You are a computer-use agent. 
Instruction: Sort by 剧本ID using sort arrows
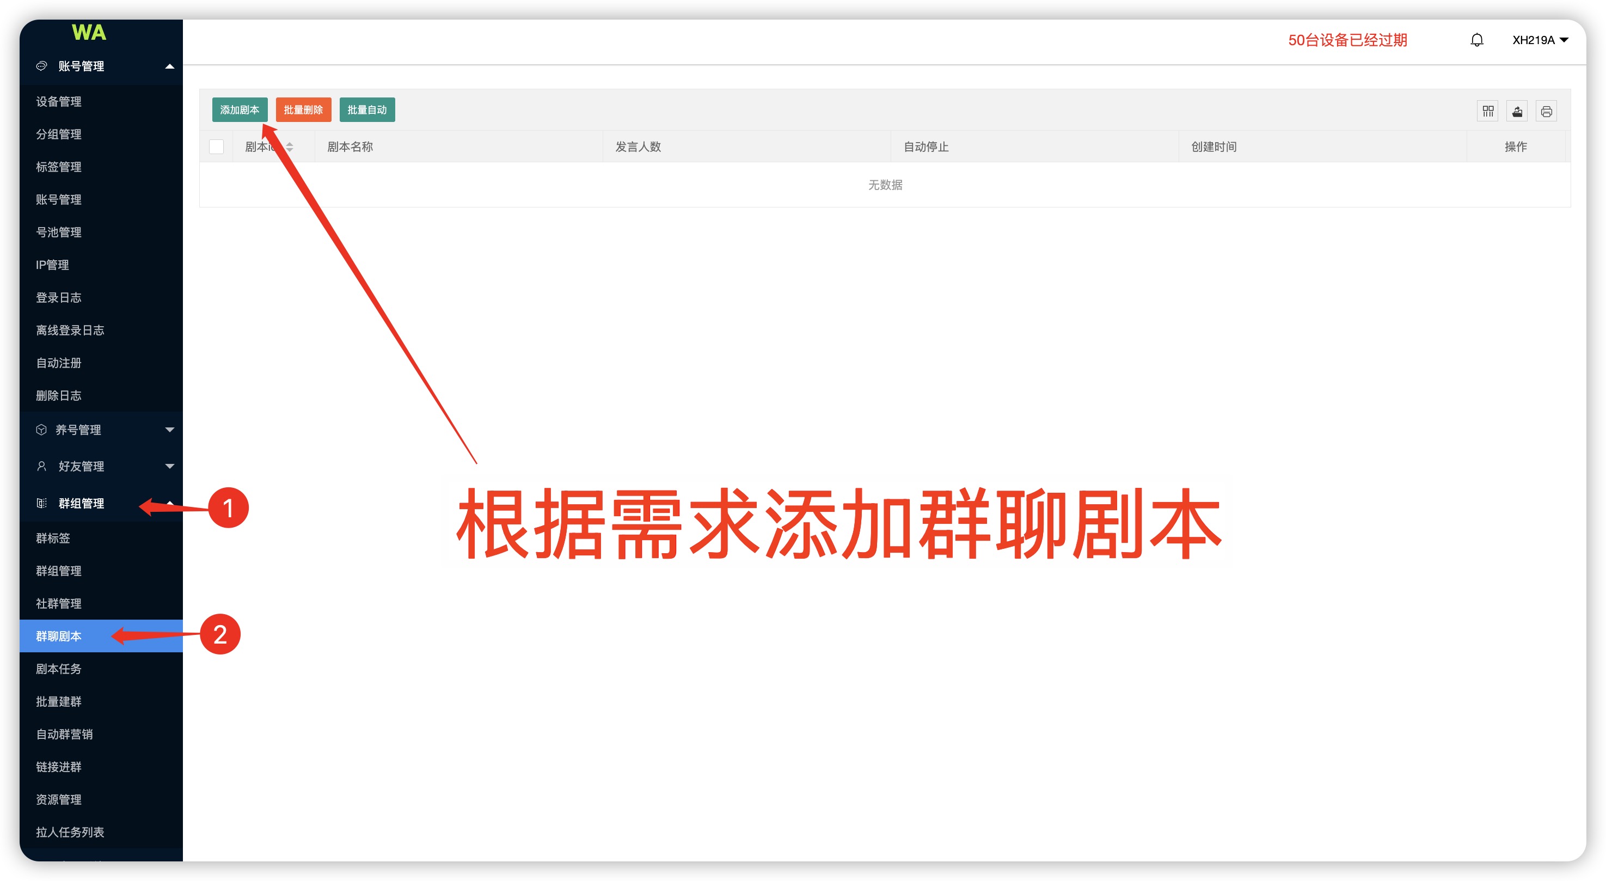[x=289, y=147]
